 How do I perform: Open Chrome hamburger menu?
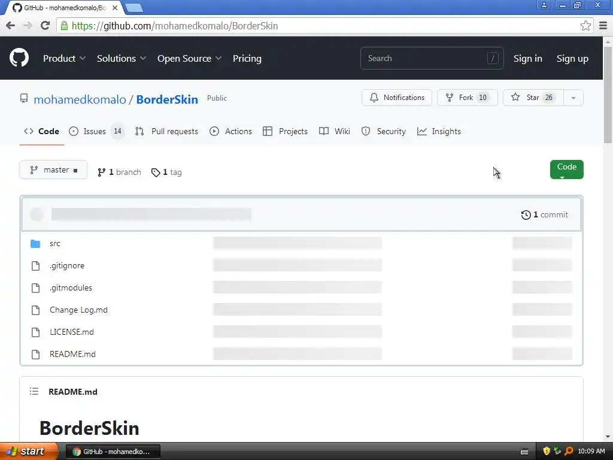[x=603, y=26]
